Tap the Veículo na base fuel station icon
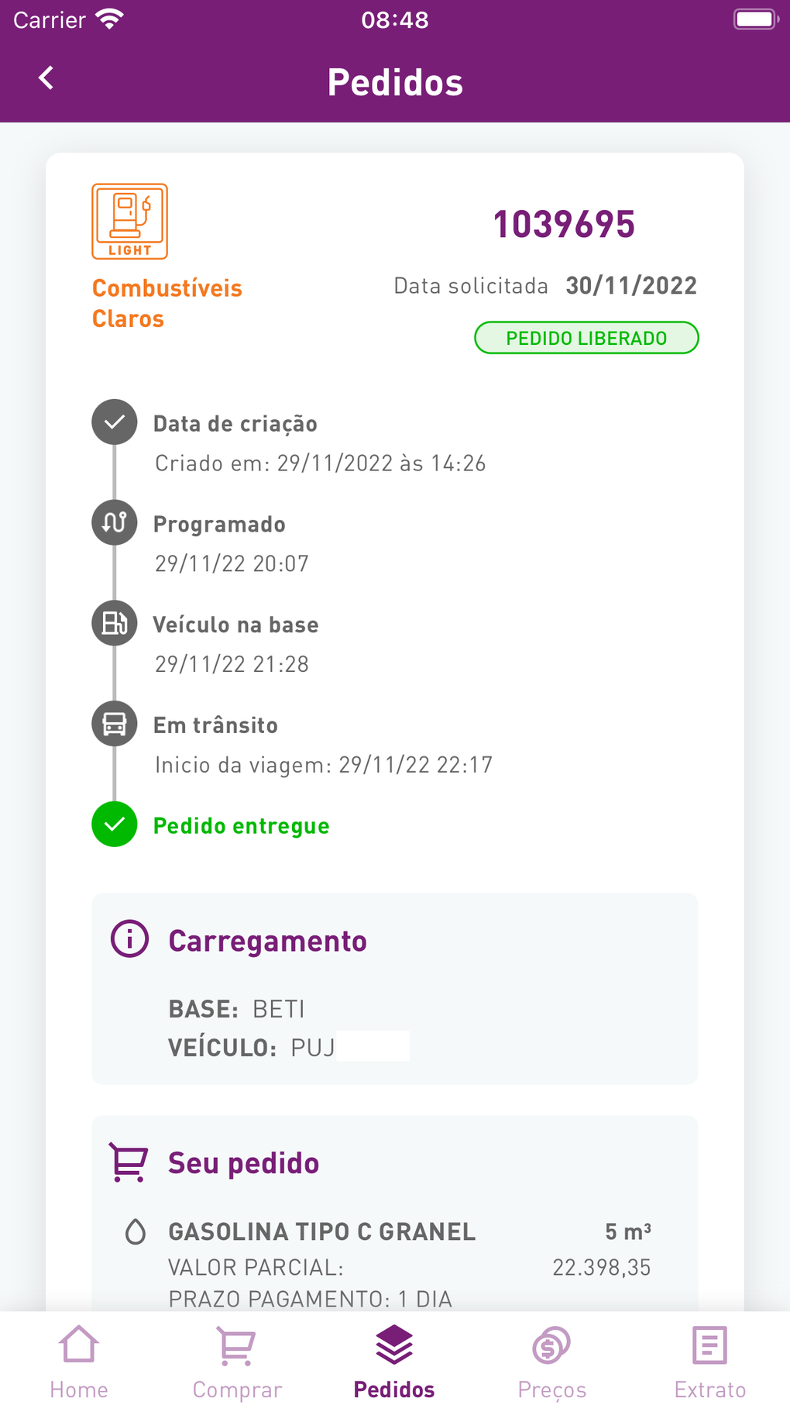The width and height of the screenshot is (790, 1405). [x=115, y=623]
